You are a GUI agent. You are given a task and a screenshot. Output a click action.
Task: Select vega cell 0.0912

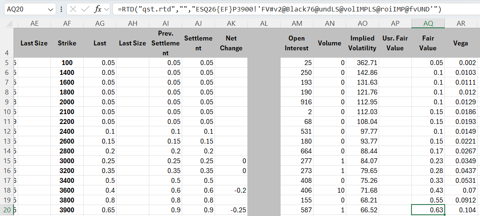coord(461,200)
